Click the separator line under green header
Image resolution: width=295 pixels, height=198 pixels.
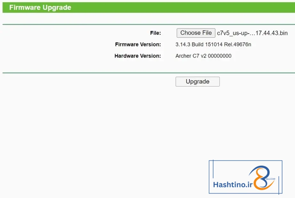click(x=149, y=24)
